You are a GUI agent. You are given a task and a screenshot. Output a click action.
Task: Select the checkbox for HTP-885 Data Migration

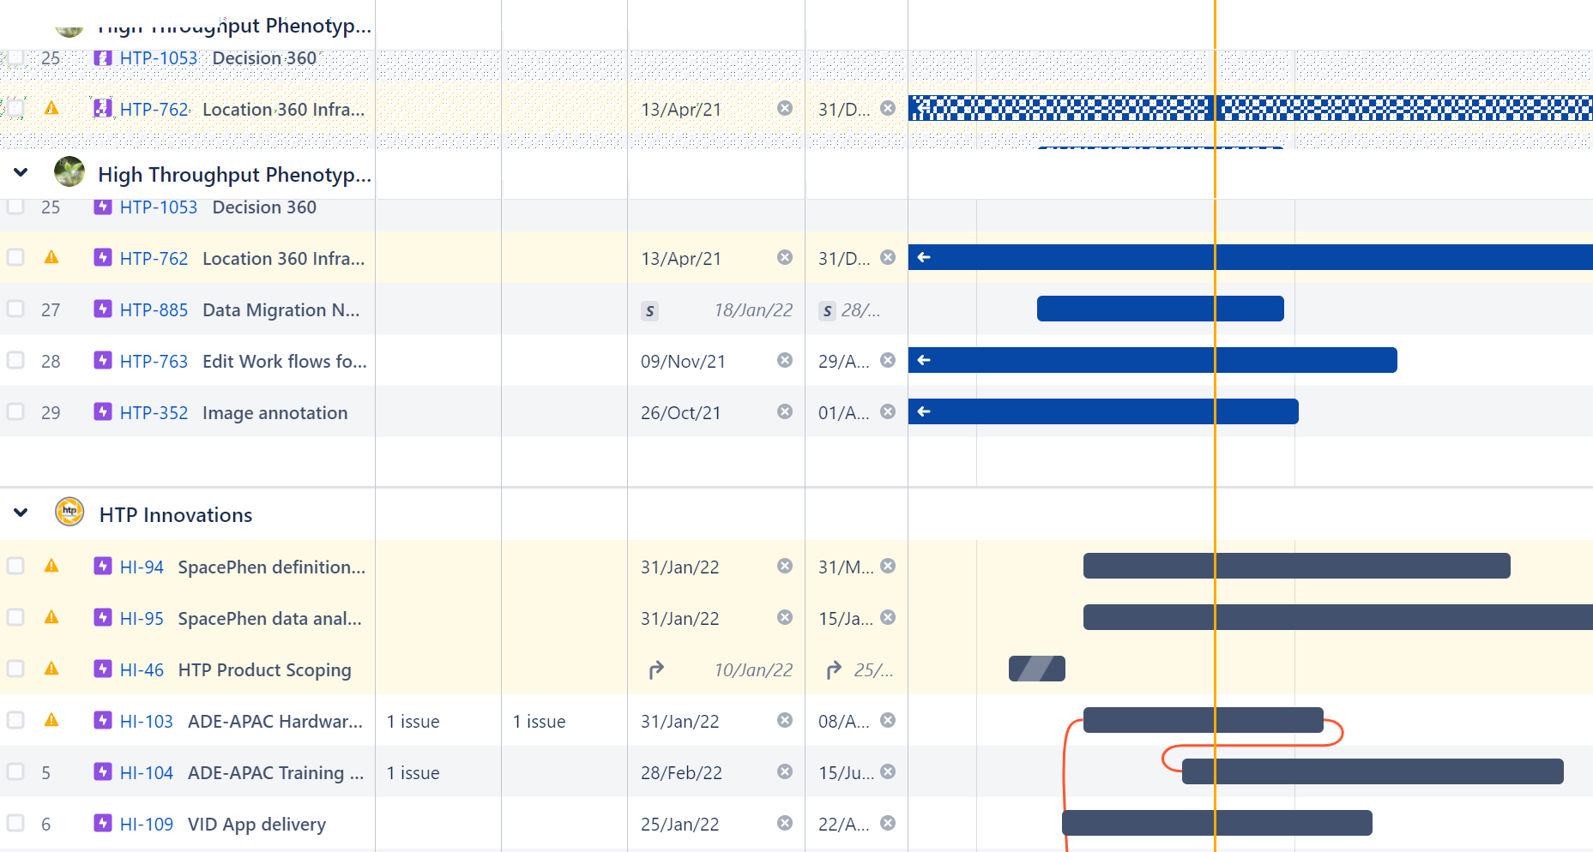pyautogui.click(x=15, y=309)
